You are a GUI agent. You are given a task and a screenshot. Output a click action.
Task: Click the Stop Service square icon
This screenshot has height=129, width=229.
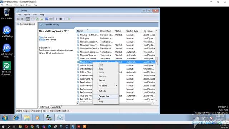point(60,19)
